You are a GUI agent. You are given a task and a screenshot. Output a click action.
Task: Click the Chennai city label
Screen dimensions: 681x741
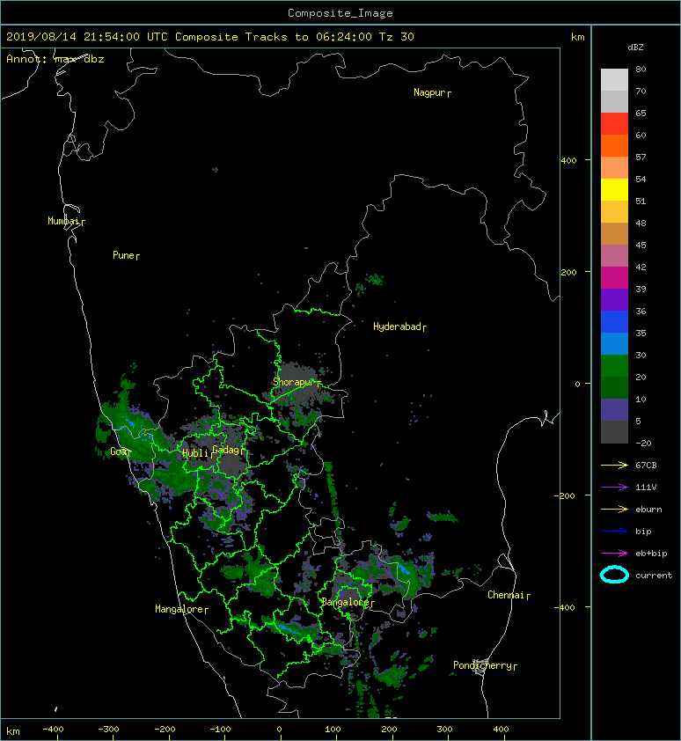[x=506, y=595]
